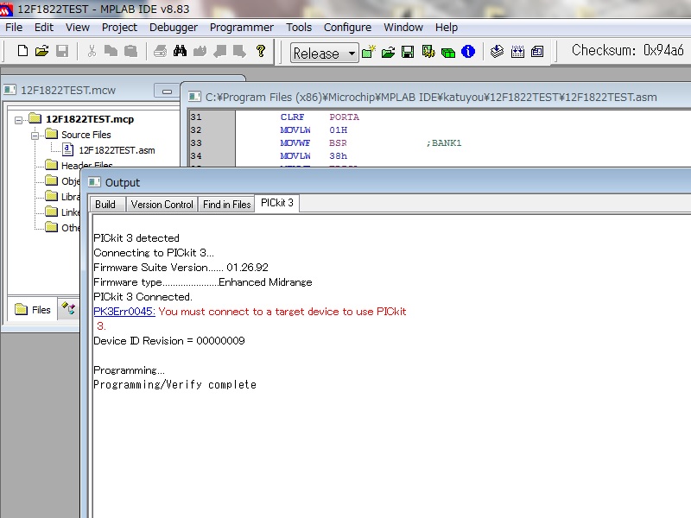Open the Release build configuration dropdown
Screen dimensions: 691x518
pyautogui.click(x=352, y=54)
